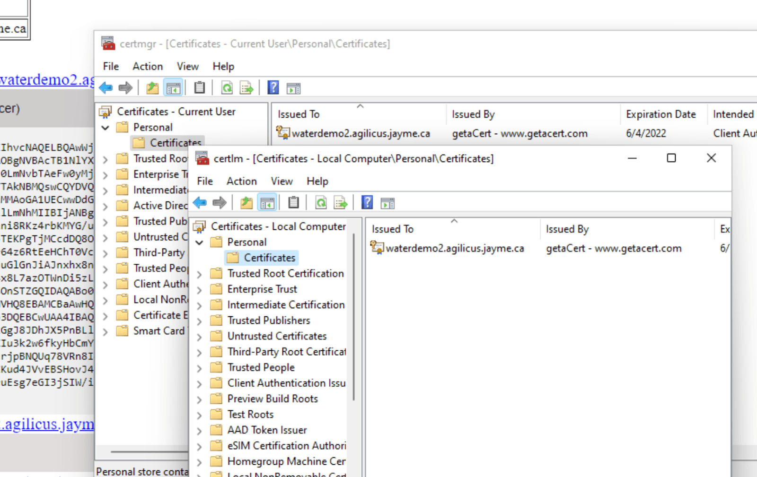The width and height of the screenshot is (757, 477).
Task: Sort by the Issued By column in certlm
Action: pos(567,229)
